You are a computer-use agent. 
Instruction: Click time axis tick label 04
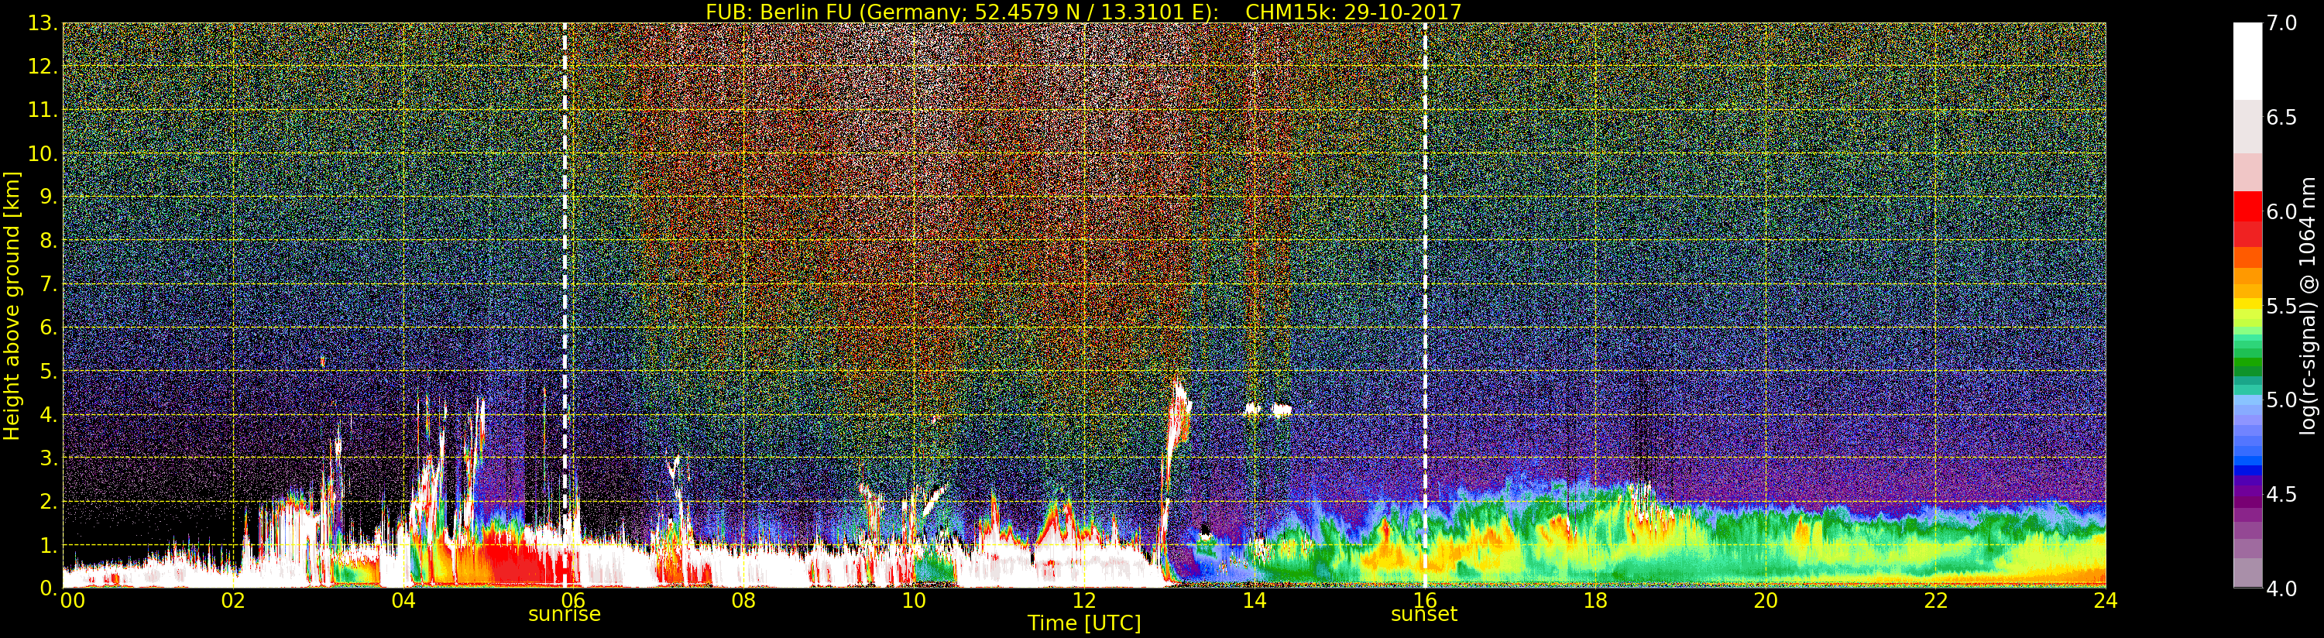[x=403, y=600]
